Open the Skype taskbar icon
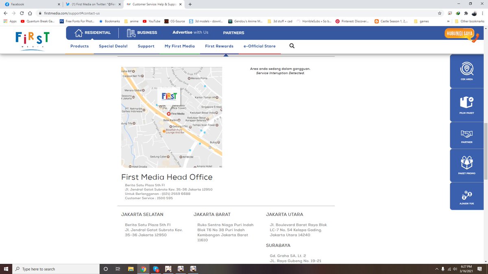Screen dimensions: 488x274 pyautogui.click(x=156, y=269)
